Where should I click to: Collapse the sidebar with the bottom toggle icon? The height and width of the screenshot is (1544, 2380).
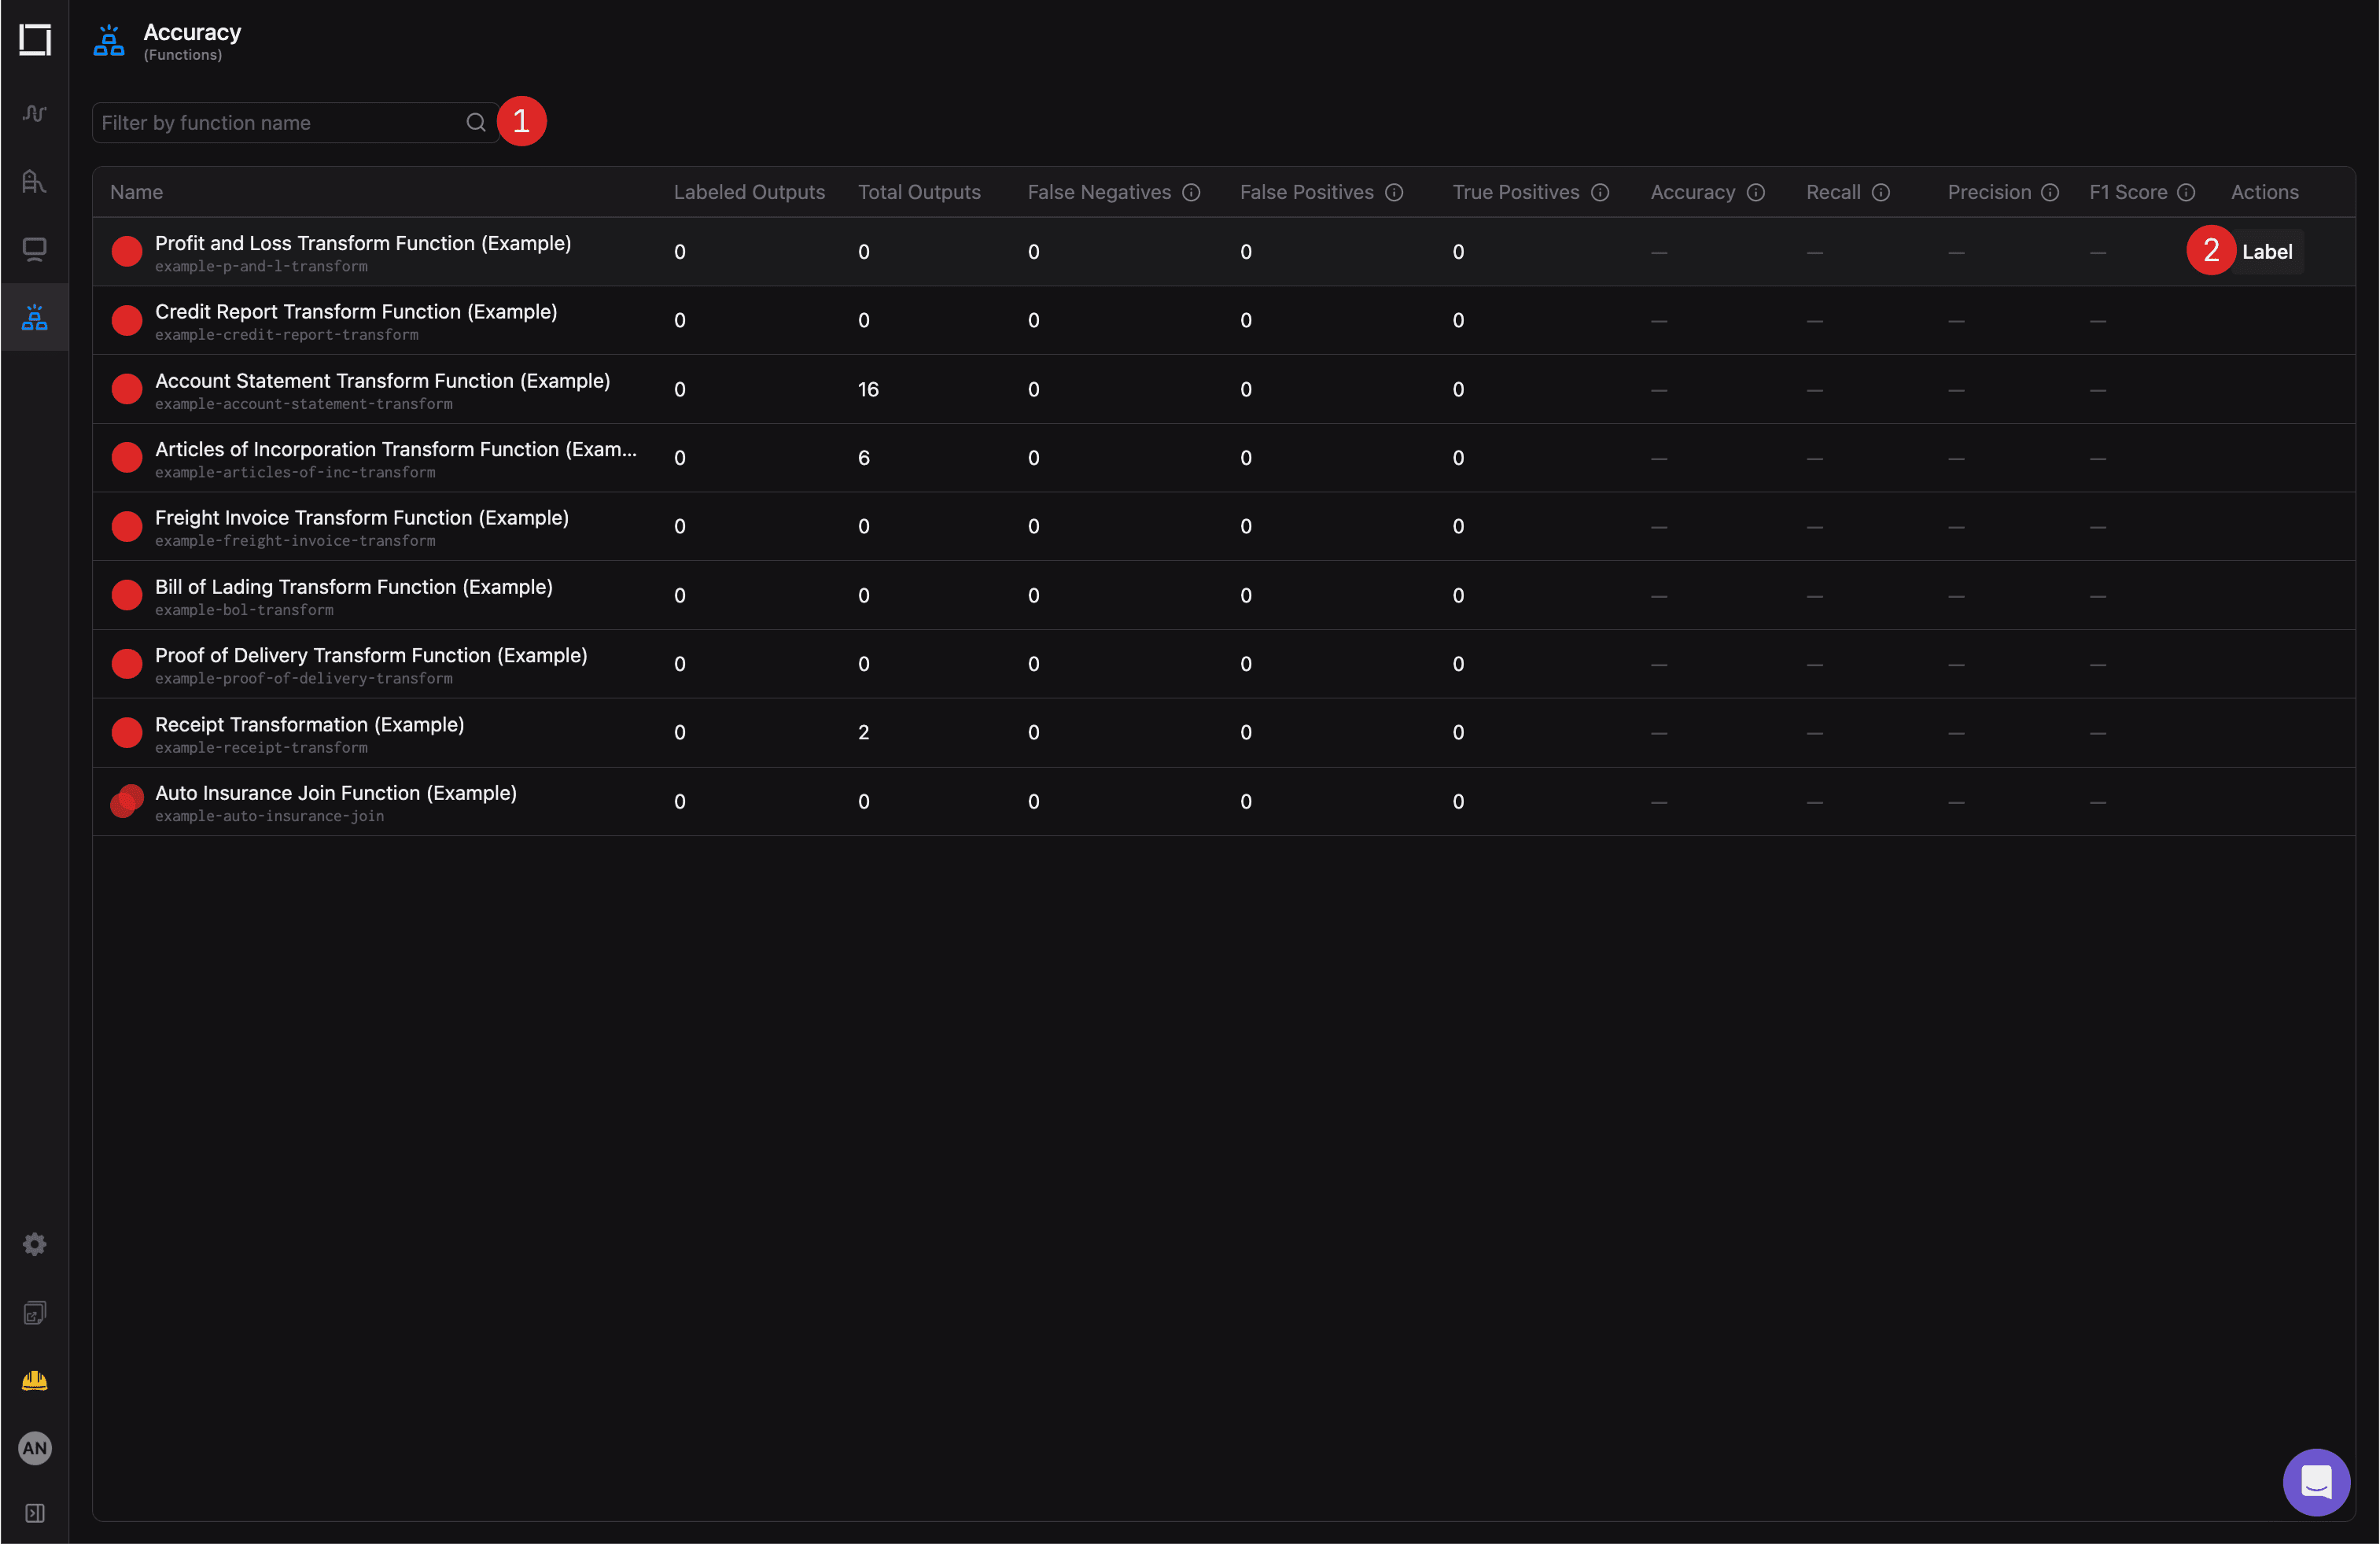tap(35, 1513)
